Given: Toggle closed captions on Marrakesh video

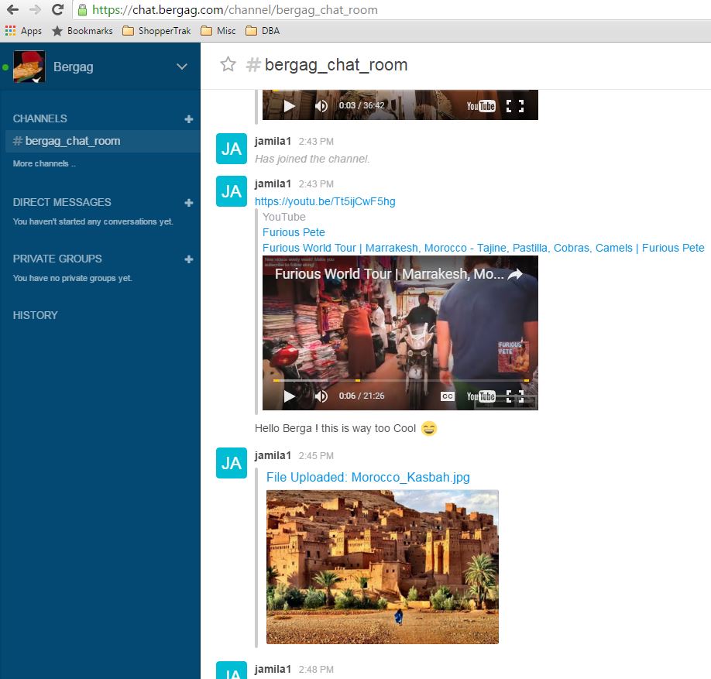Looking at the screenshot, I should click(448, 396).
